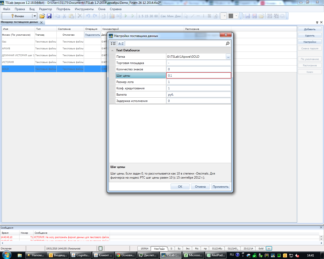The image size is (324, 259).
Task: Click the Применить button
Action: pos(220,187)
